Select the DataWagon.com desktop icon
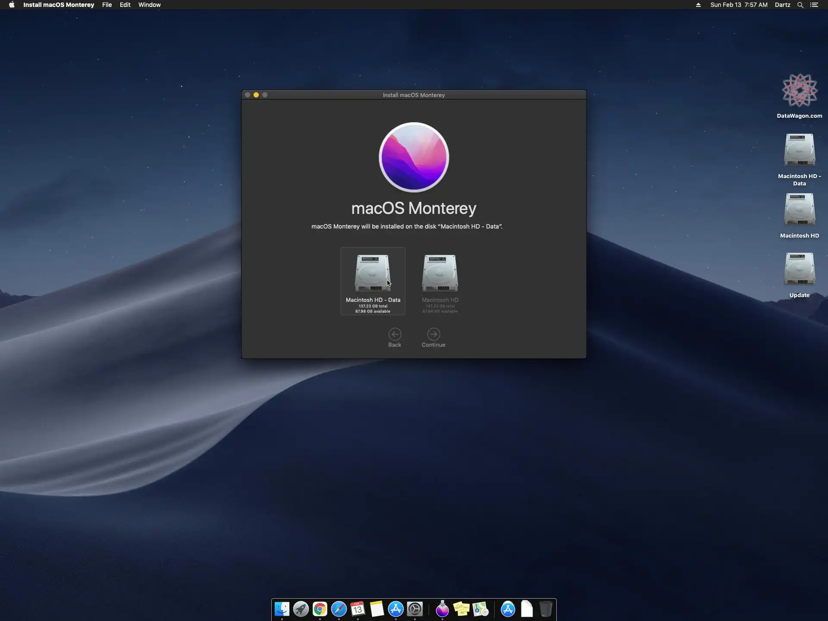The width and height of the screenshot is (828, 621). tap(799, 91)
